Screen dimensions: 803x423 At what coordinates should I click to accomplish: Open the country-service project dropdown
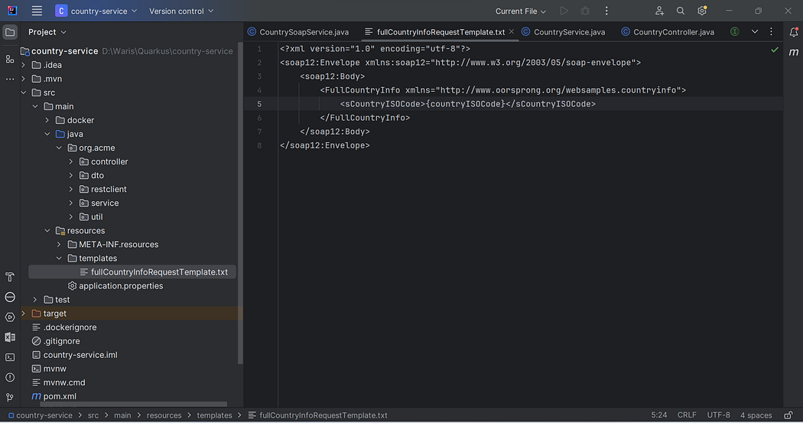tap(96, 11)
